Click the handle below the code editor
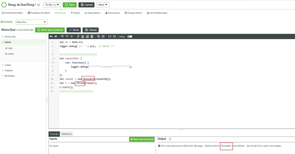295x154 pixels. [181, 130]
